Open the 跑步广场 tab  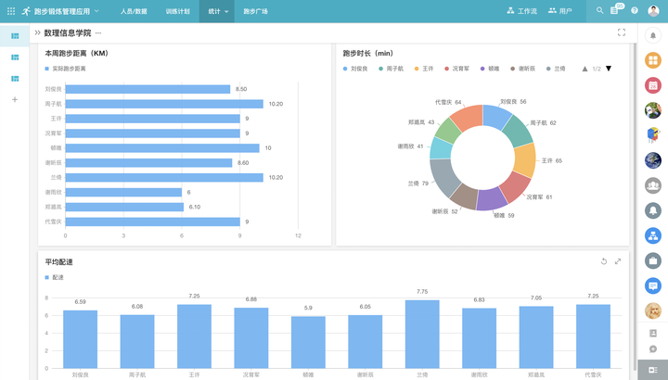click(256, 11)
